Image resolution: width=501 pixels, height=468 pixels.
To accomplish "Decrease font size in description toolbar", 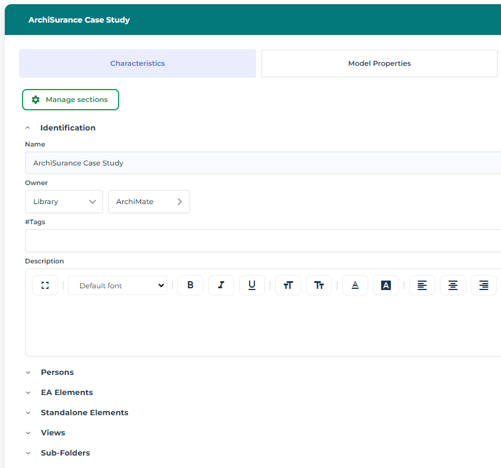I will tap(319, 285).
